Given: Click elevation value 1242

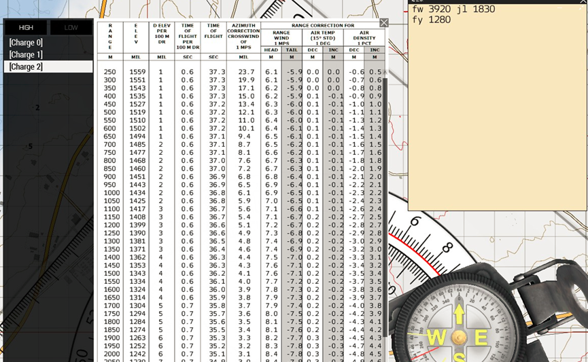Looking at the screenshot, I should 137,354.
